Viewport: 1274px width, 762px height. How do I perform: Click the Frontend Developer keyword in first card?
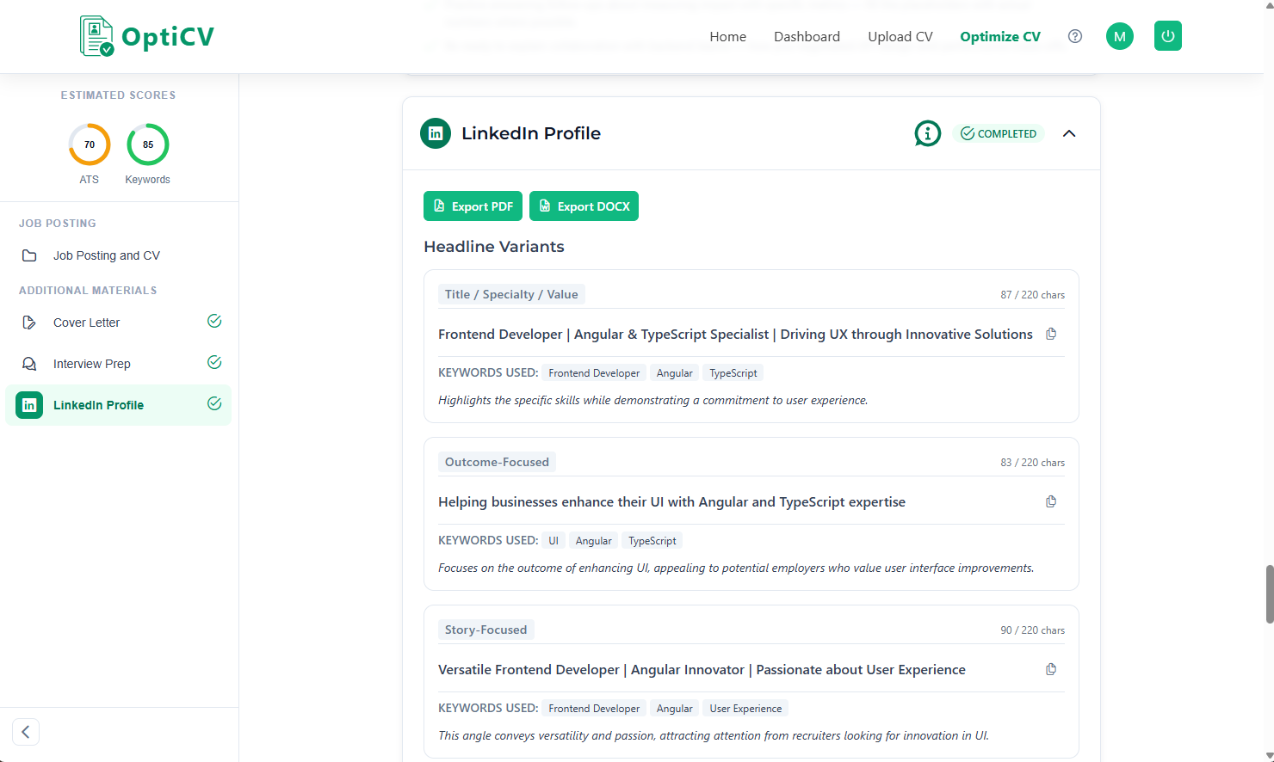pos(594,373)
